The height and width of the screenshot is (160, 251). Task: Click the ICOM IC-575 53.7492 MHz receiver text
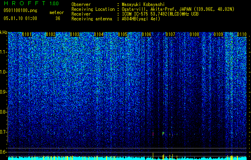(x=160, y=14)
